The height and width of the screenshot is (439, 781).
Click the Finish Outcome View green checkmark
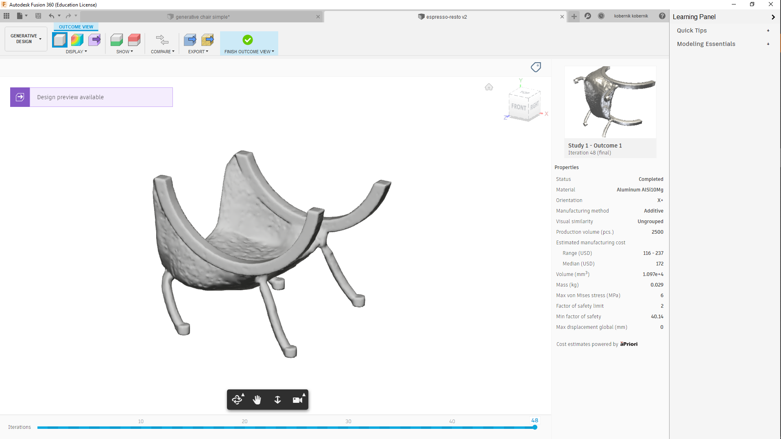248,40
